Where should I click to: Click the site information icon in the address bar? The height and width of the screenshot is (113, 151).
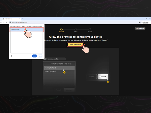point(10,22)
